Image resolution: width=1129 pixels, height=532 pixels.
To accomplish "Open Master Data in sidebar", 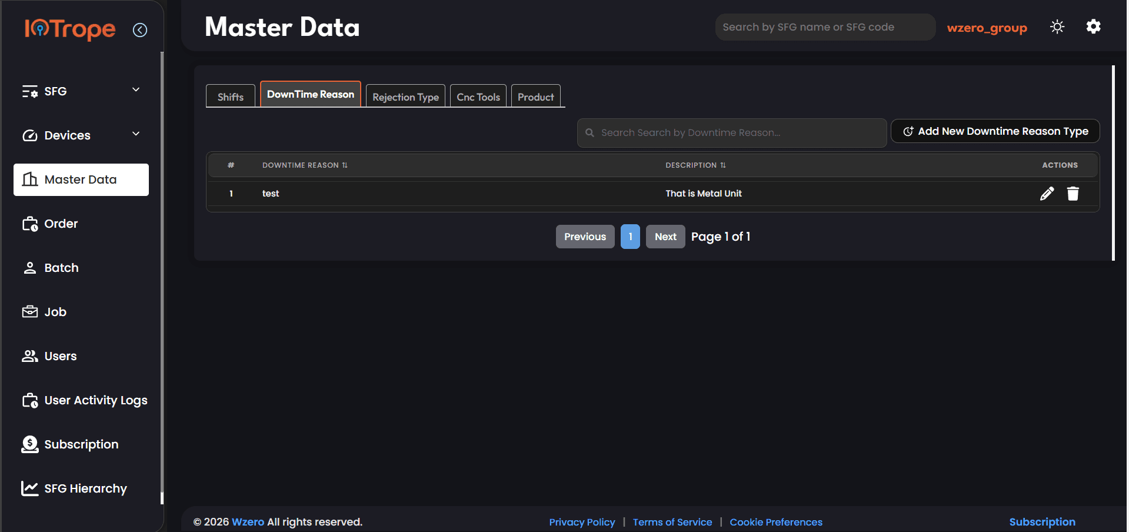I will [81, 179].
